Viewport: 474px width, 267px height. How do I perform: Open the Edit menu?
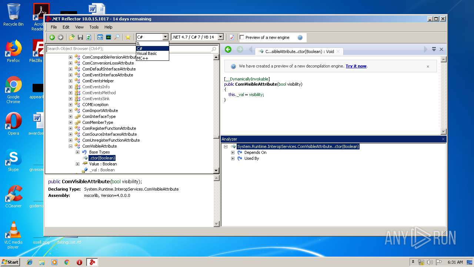point(66,27)
